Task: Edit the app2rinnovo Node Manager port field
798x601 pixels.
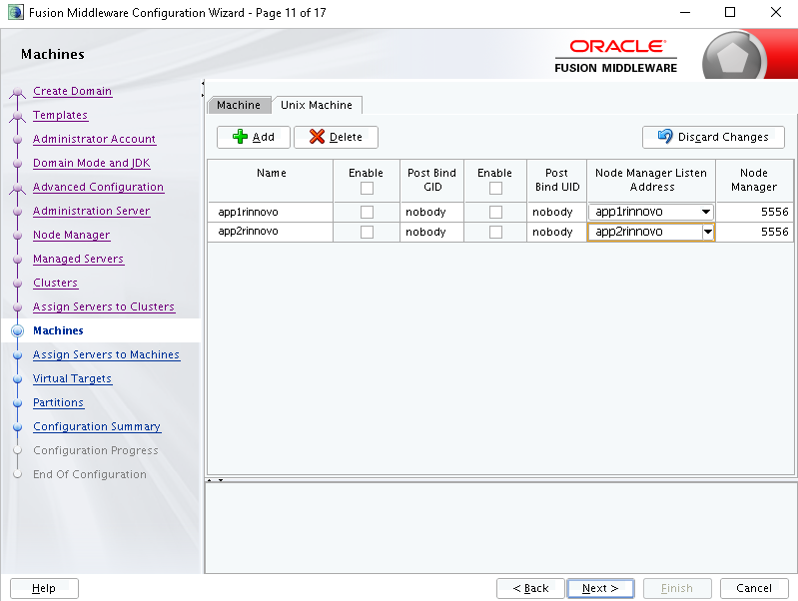Action: [754, 232]
